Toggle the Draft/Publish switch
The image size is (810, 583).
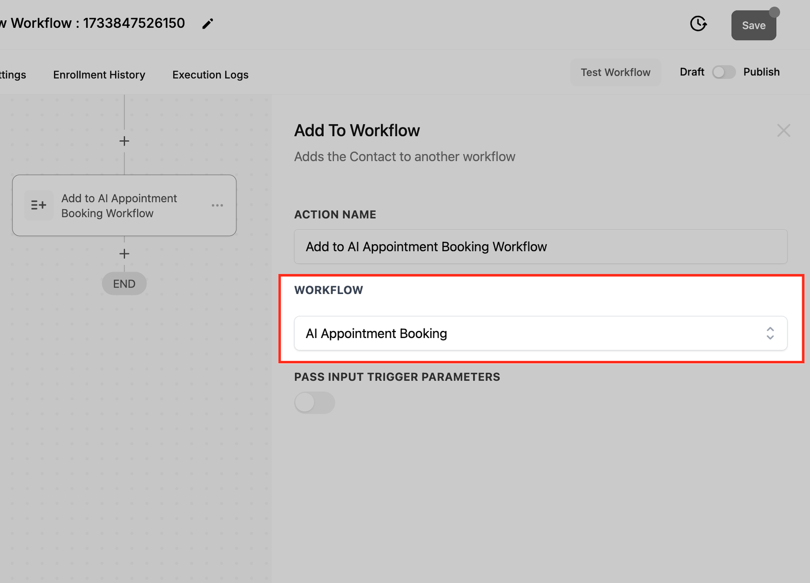click(x=723, y=72)
